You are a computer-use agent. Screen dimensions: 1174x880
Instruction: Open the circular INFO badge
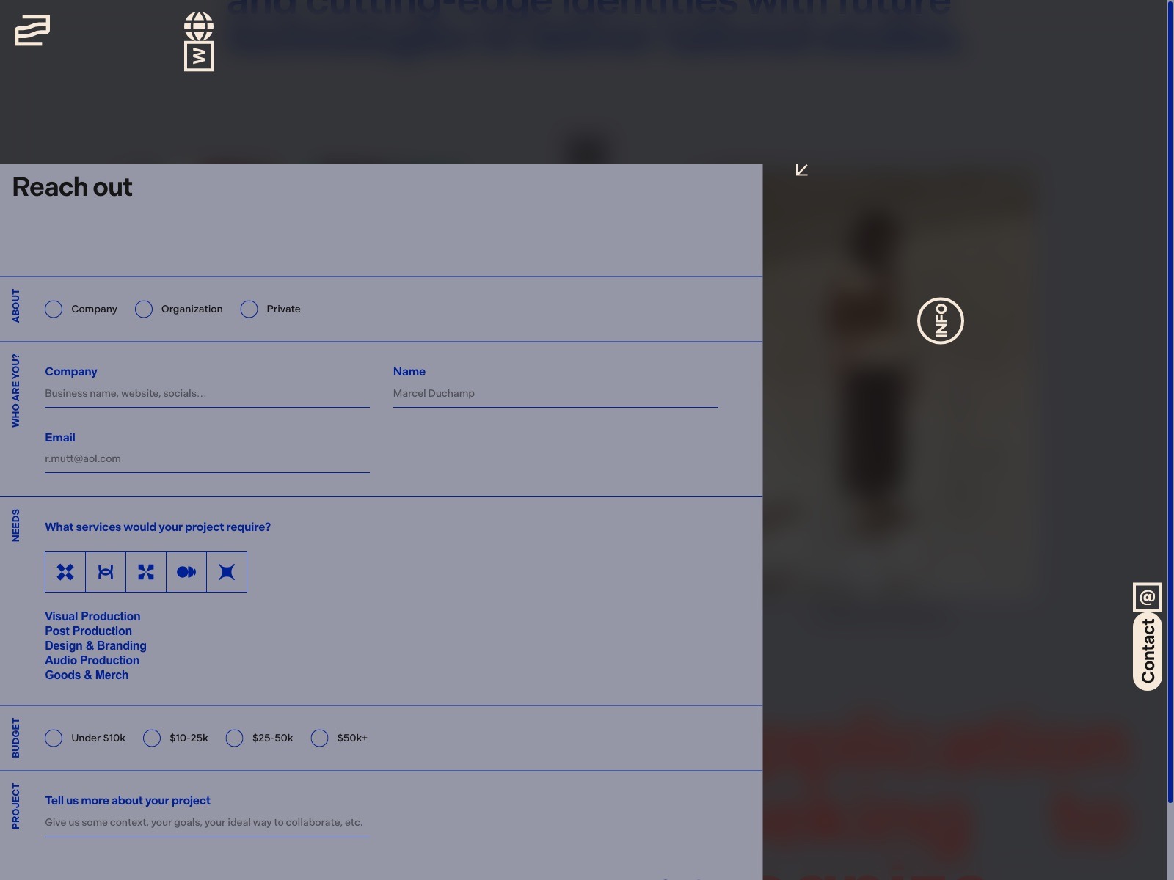click(x=941, y=320)
